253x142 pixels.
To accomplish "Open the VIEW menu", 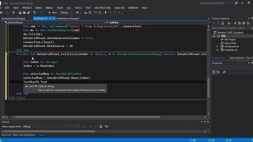I will (16, 8).
